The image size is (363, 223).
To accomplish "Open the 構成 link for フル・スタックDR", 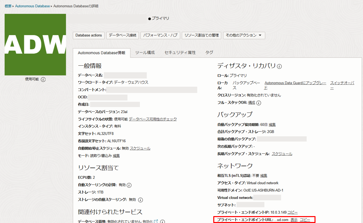I will coord(252,102).
